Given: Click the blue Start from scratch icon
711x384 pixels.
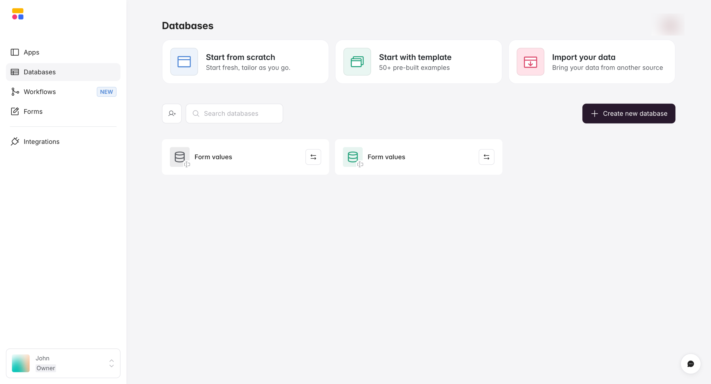Looking at the screenshot, I should tap(184, 62).
